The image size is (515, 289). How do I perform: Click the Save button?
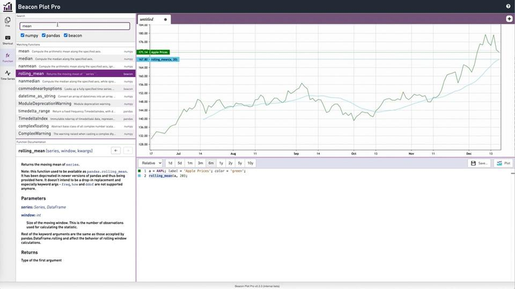pos(479,163)
